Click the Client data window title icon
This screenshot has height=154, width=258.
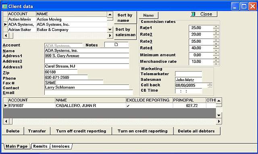tap(4, 6)
